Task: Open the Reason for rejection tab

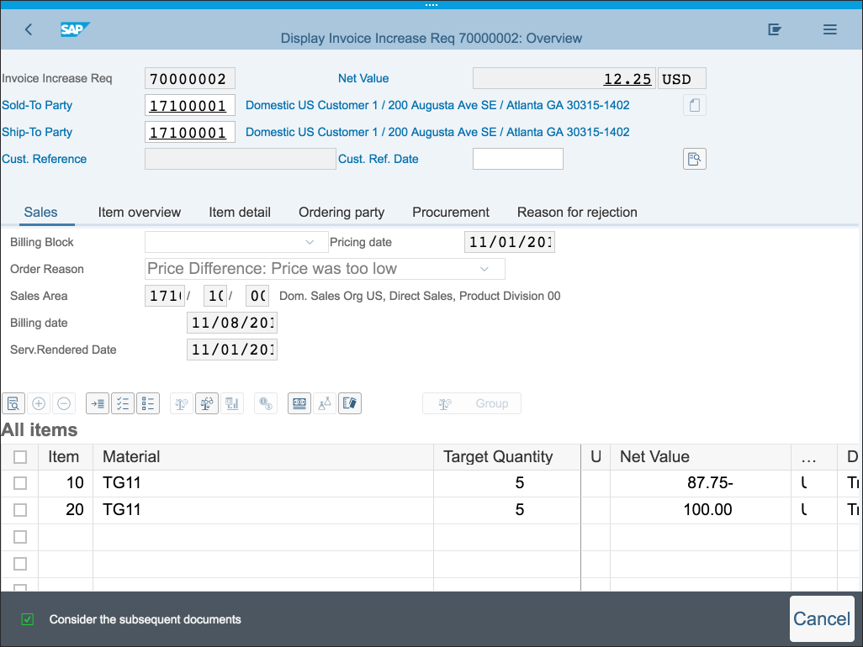Action: tap(577, 213)
